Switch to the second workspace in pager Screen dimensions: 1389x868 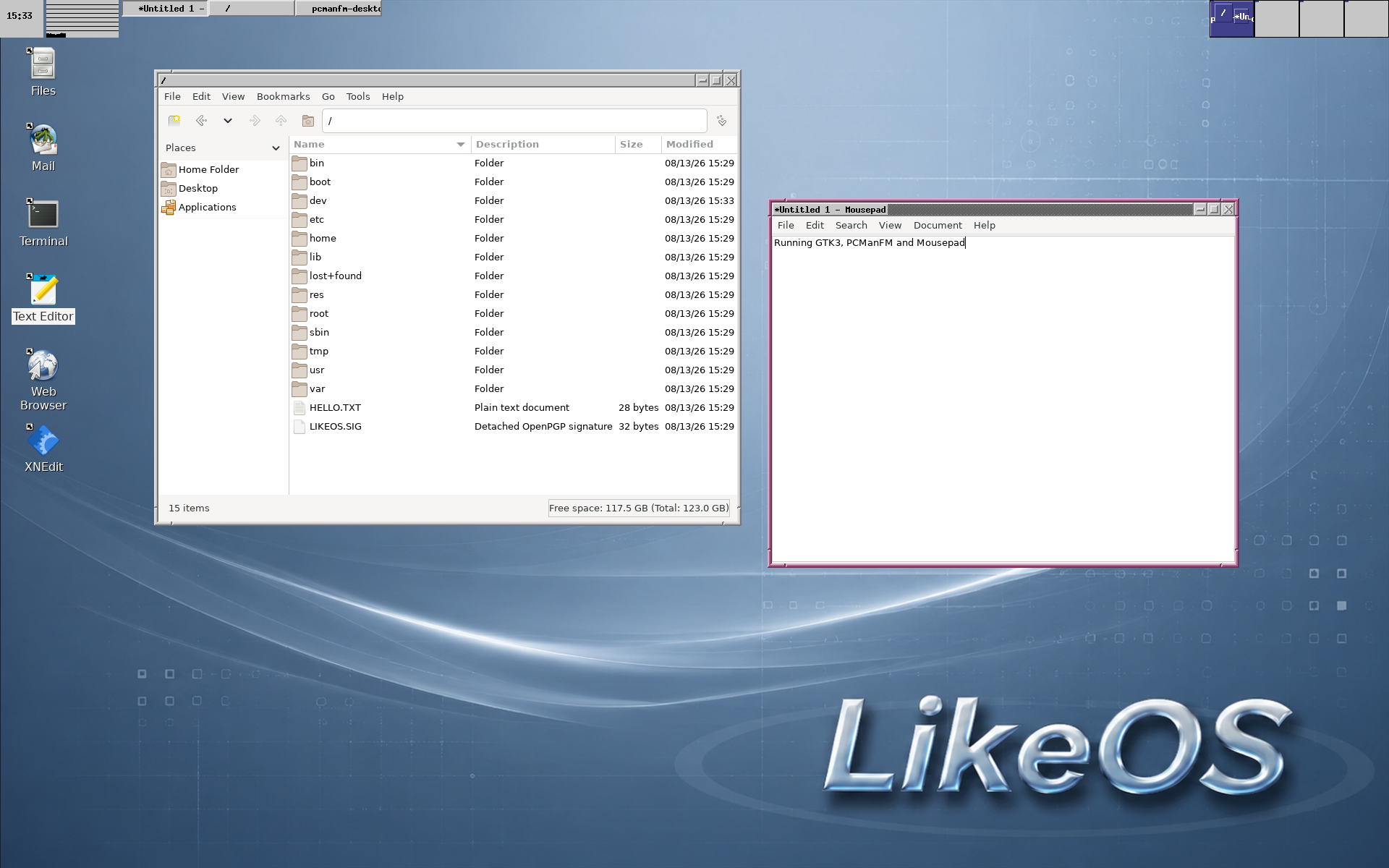pos(1277,19)
